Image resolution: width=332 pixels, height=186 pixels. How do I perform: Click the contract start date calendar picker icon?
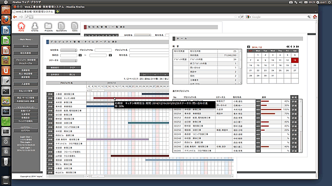80,55
